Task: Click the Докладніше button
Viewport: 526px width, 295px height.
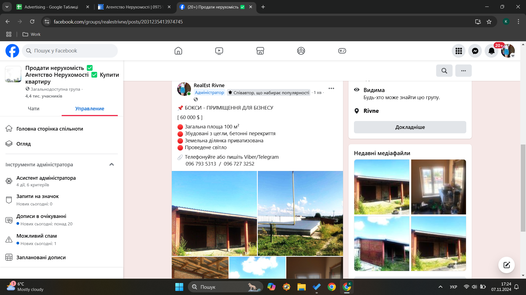Action: (410, 127)
